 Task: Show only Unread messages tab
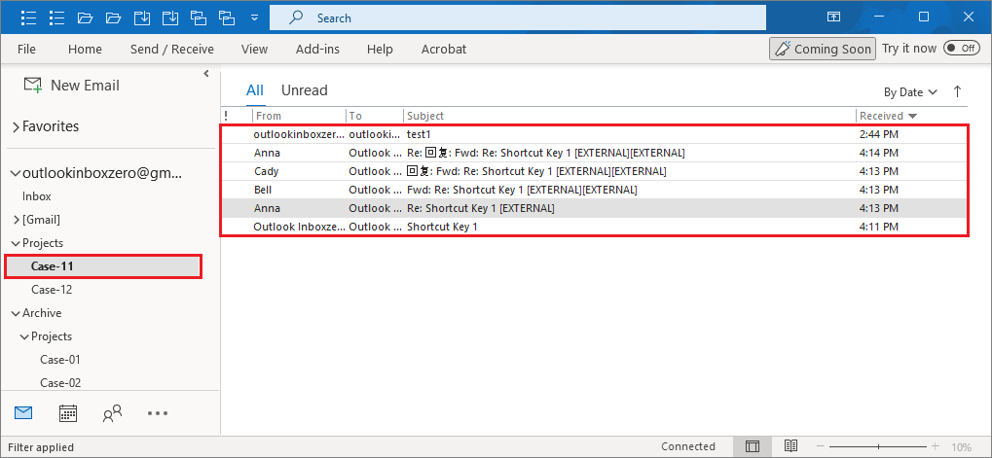tap(305, 90)
